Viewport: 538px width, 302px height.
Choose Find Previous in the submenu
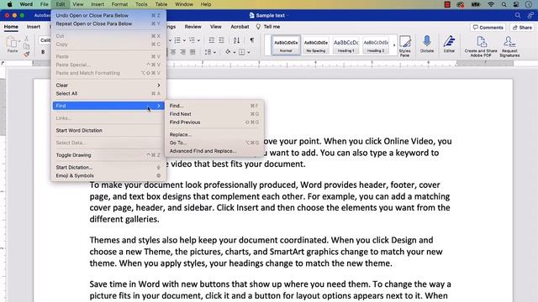(x=214, y=122)
